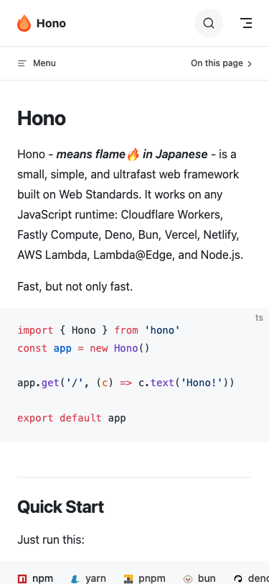Click the Quick Start heading
The width and height of the screenshot is (269, 584).
pos(60,507)
